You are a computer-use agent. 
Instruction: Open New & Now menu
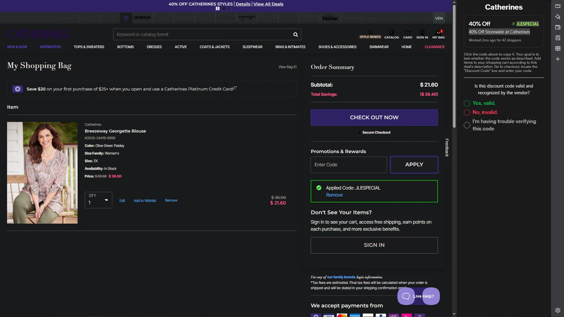[x=17, y=47]
